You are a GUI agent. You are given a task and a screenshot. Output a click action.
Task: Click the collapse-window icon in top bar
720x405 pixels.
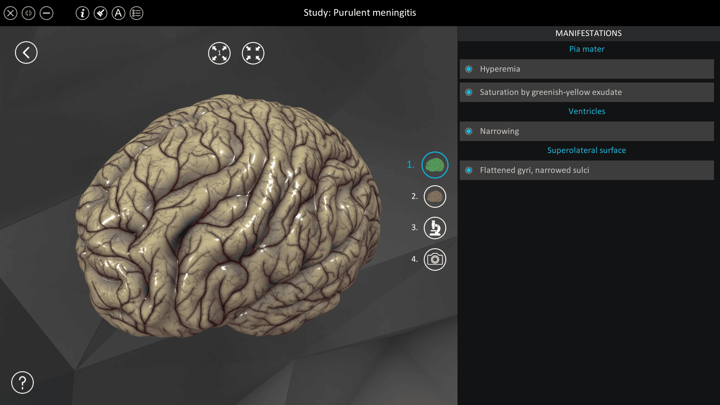(x=28, y=13)
